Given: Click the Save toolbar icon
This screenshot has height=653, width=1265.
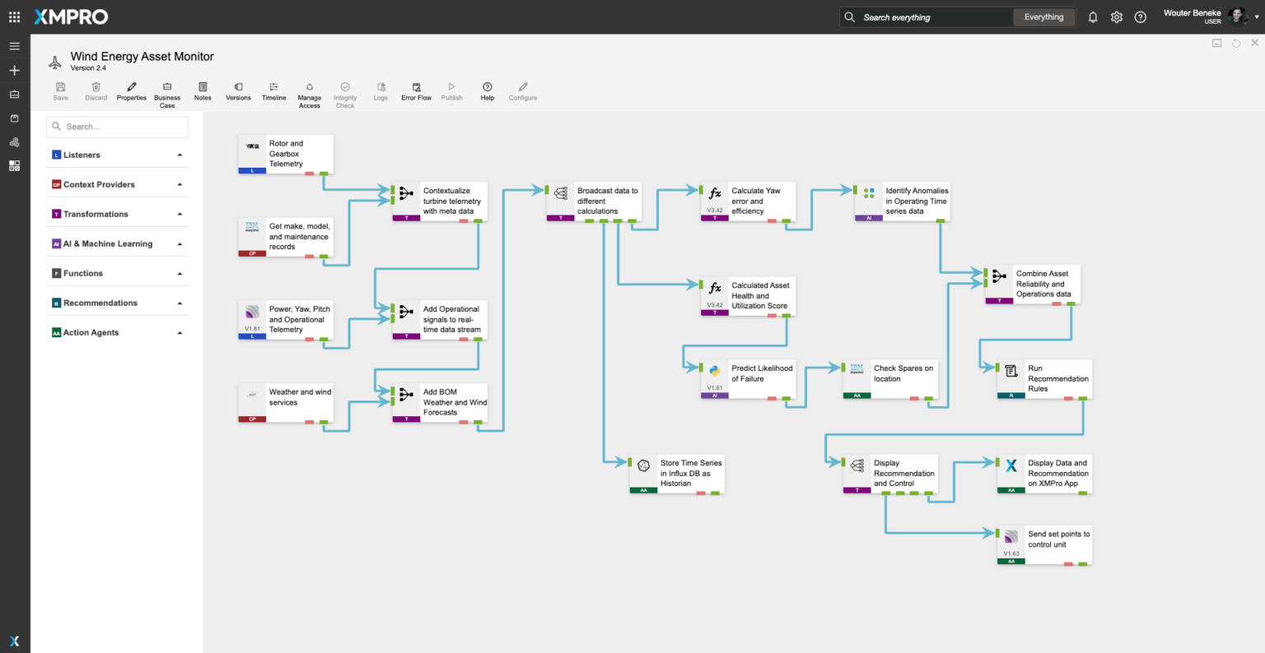Looking at the screenshot, I should (60, 90).
